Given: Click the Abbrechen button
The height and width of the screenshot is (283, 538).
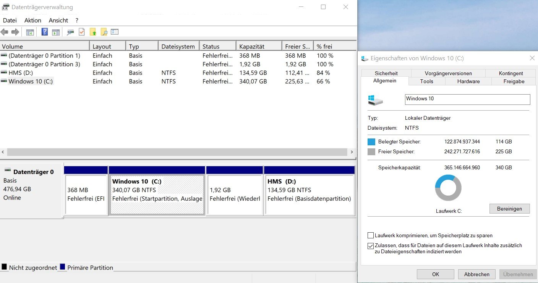Looking at the screenshot, I should (477, 274).
